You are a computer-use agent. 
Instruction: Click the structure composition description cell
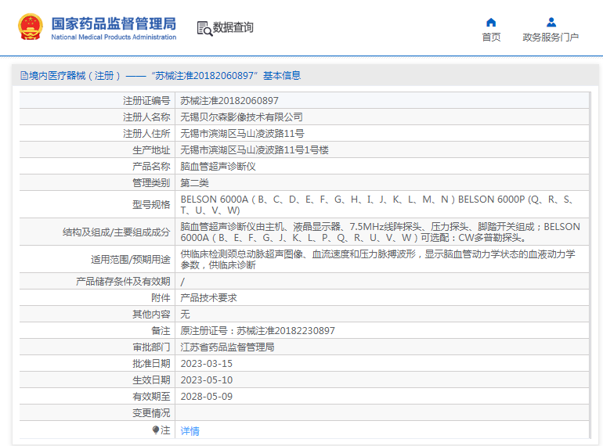382,232
